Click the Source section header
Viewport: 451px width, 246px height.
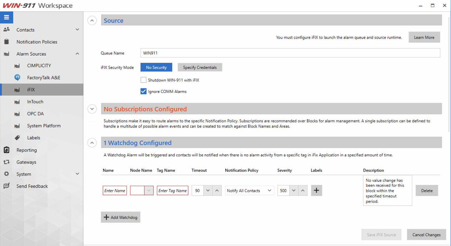point(271,20)
